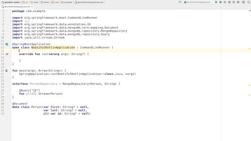Click the java.util.stream.Stream import
The height and width of the screenshot is (141, 251).
tap(44, 38)
